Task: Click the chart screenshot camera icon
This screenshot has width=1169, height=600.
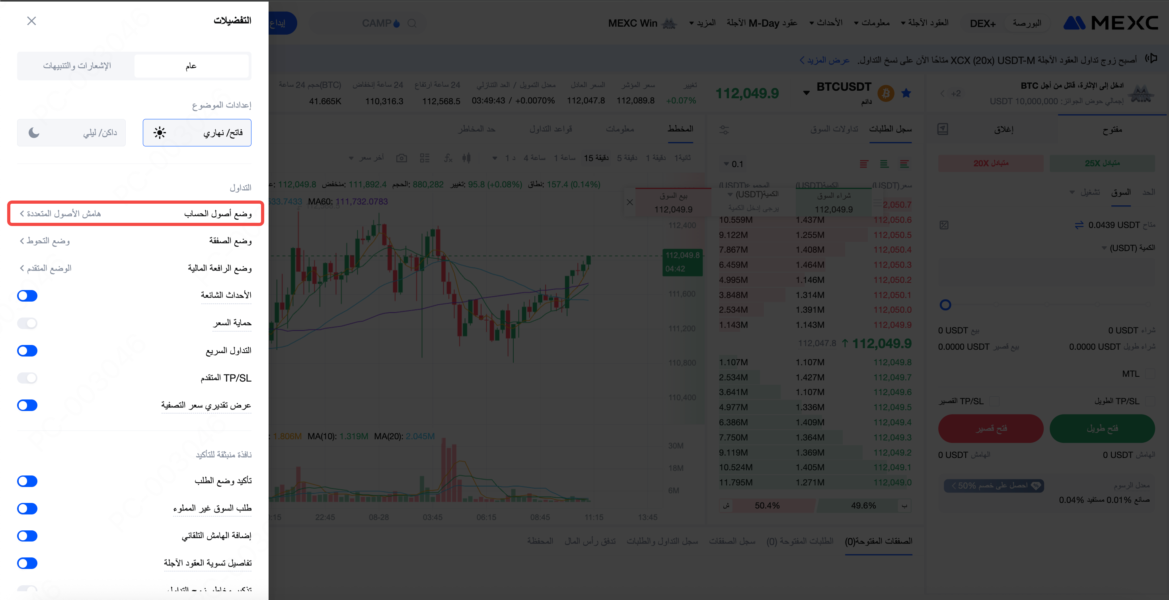Action: [401, 158]
